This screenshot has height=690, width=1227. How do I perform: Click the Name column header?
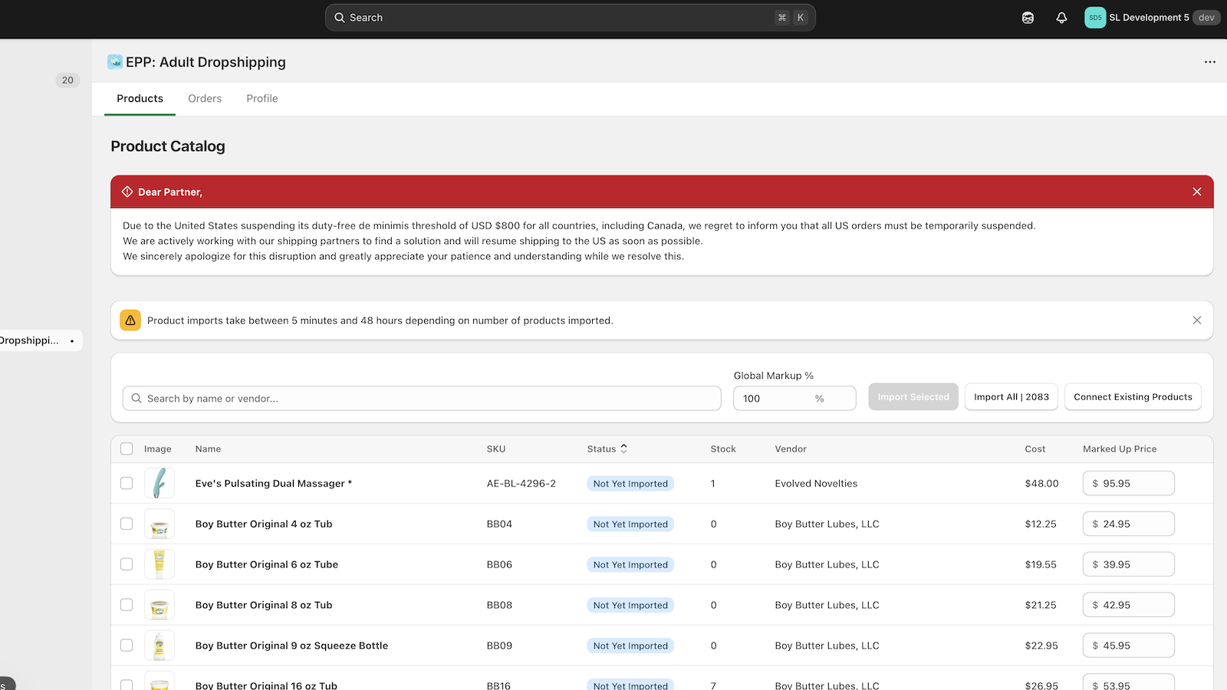(208, 449)
